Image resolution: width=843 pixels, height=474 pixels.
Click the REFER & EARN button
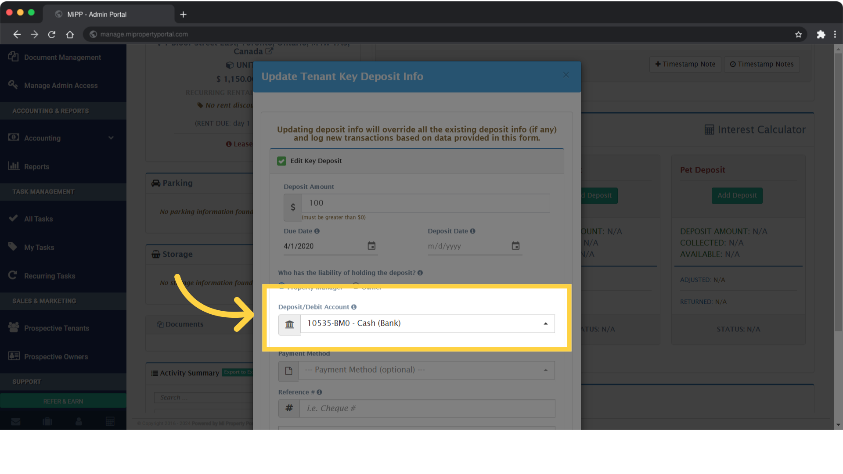pyautogui.click(x=63, y=401)
